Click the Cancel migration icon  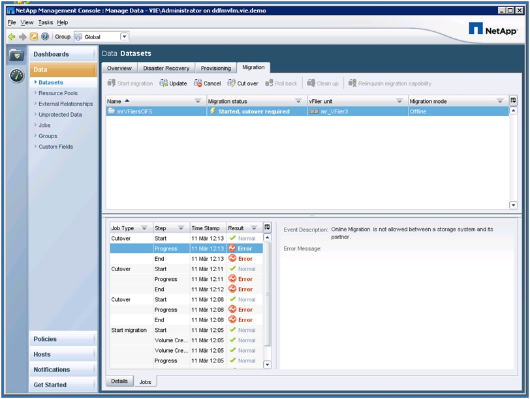coord(198,83)
